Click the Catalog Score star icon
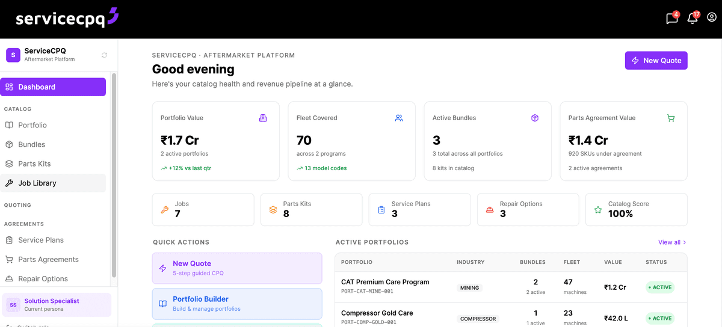This screenshot has height=327, width=722. 597,210
